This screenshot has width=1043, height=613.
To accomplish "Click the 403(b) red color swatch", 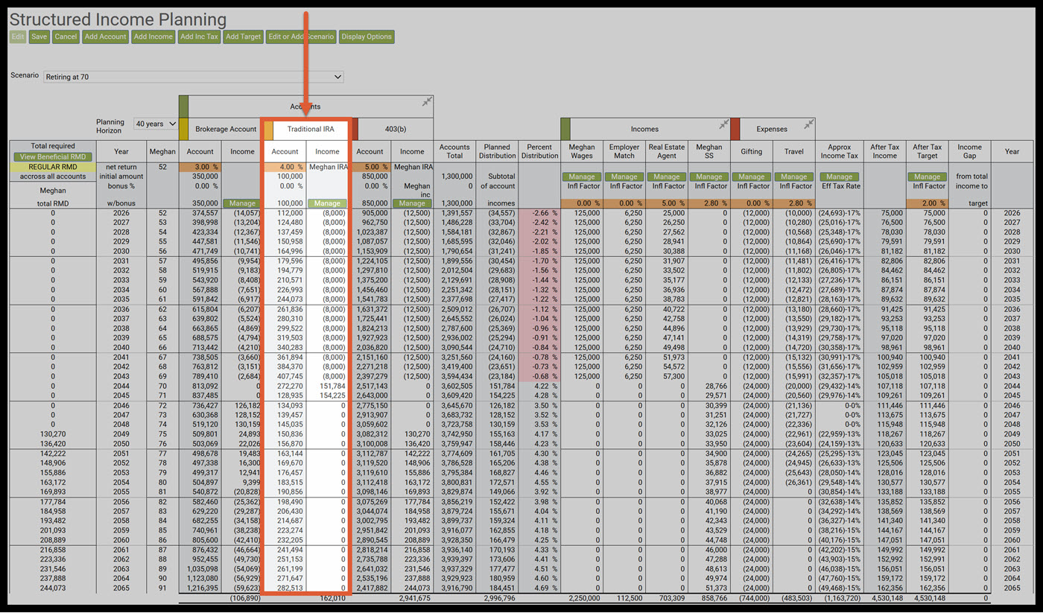I will pos(354,129).
